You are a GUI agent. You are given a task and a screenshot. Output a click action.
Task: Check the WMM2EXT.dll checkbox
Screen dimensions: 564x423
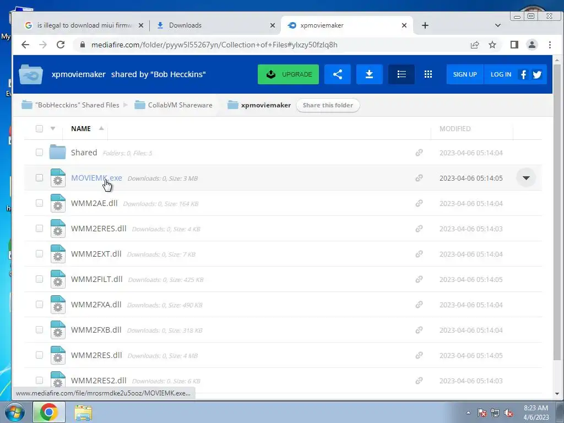coord(39,254)
